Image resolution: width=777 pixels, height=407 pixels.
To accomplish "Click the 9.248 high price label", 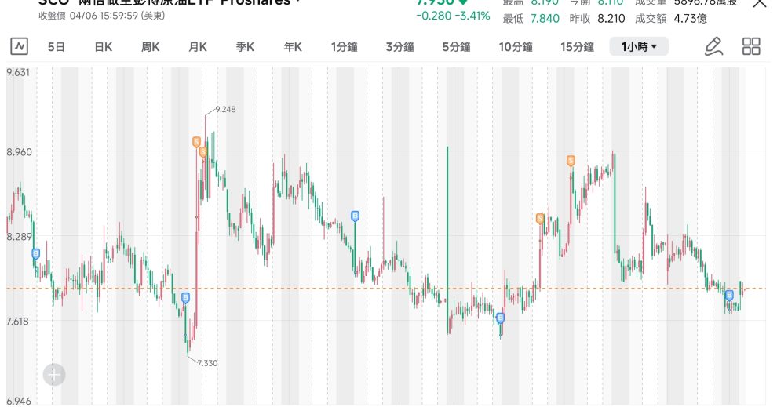I will pos(224,109).
